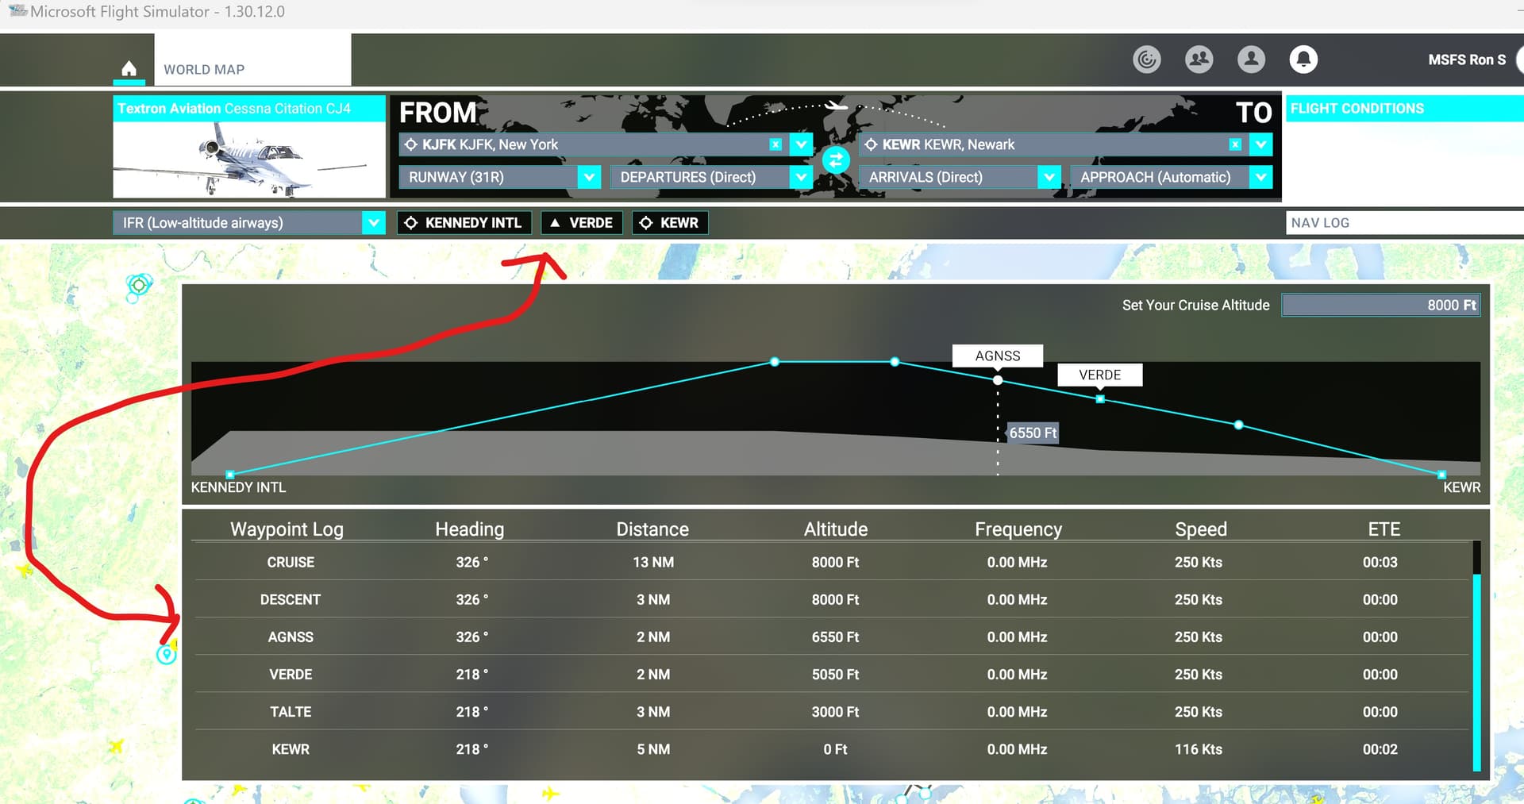Click the '5050 Ft' altitude in VERDE row
This screenshot has width=1524, height=804.
pos(835,674)
